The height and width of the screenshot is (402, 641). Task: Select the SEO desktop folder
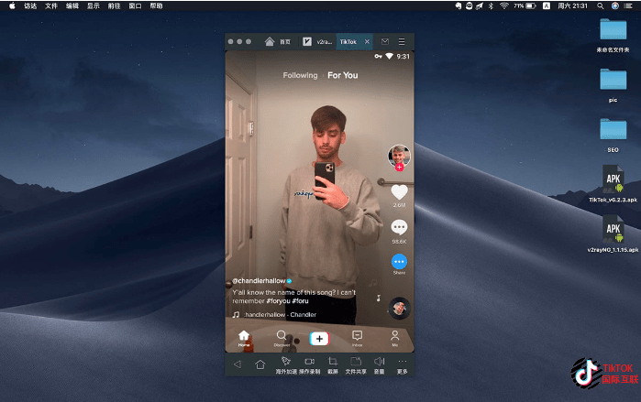(x=613, y=136)
